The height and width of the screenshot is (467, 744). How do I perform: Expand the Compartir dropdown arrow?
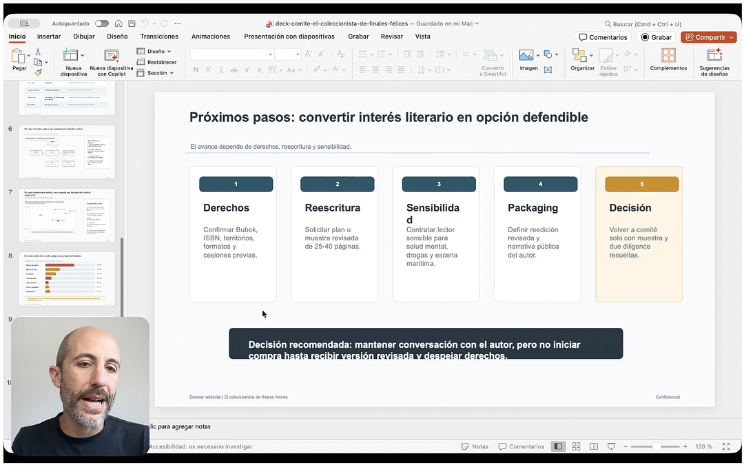point(731,37)
